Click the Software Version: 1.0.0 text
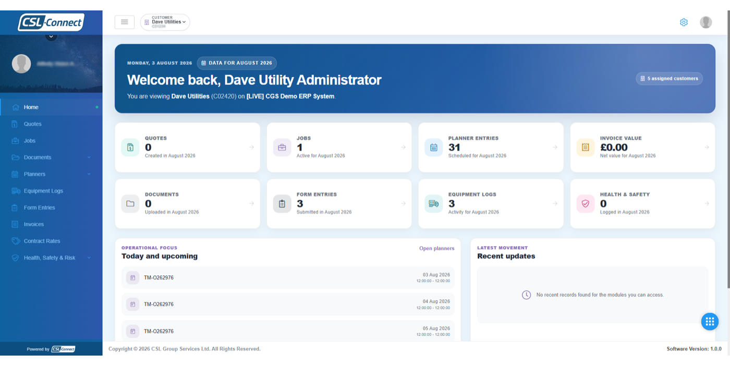Image resolution: width=730 pixels, height=366 pixels. coord(693,349)
